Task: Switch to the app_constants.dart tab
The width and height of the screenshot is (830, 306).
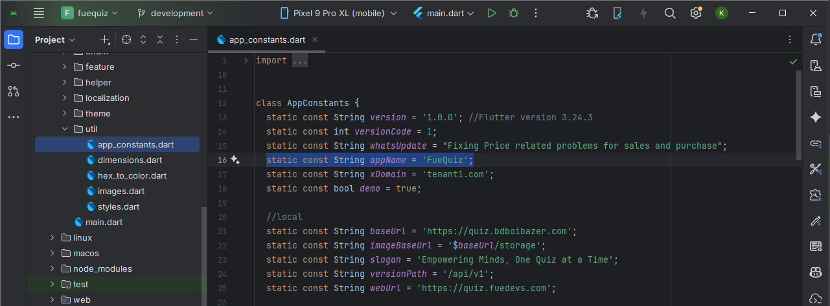Action: (266, 39)
